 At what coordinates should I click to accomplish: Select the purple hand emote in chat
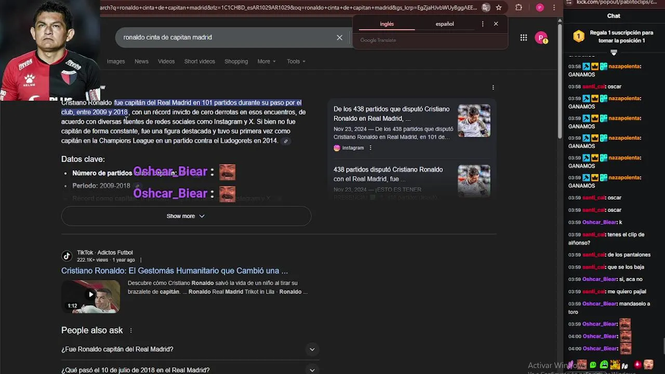click(x=571, y=365)
